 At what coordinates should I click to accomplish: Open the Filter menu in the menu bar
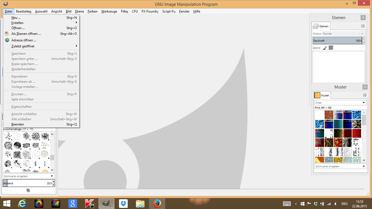[124, 11]
